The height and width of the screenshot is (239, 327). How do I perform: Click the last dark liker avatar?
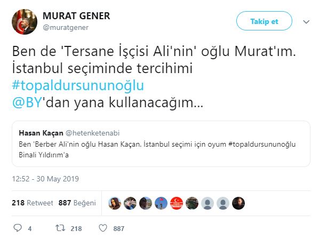(238, 203)
